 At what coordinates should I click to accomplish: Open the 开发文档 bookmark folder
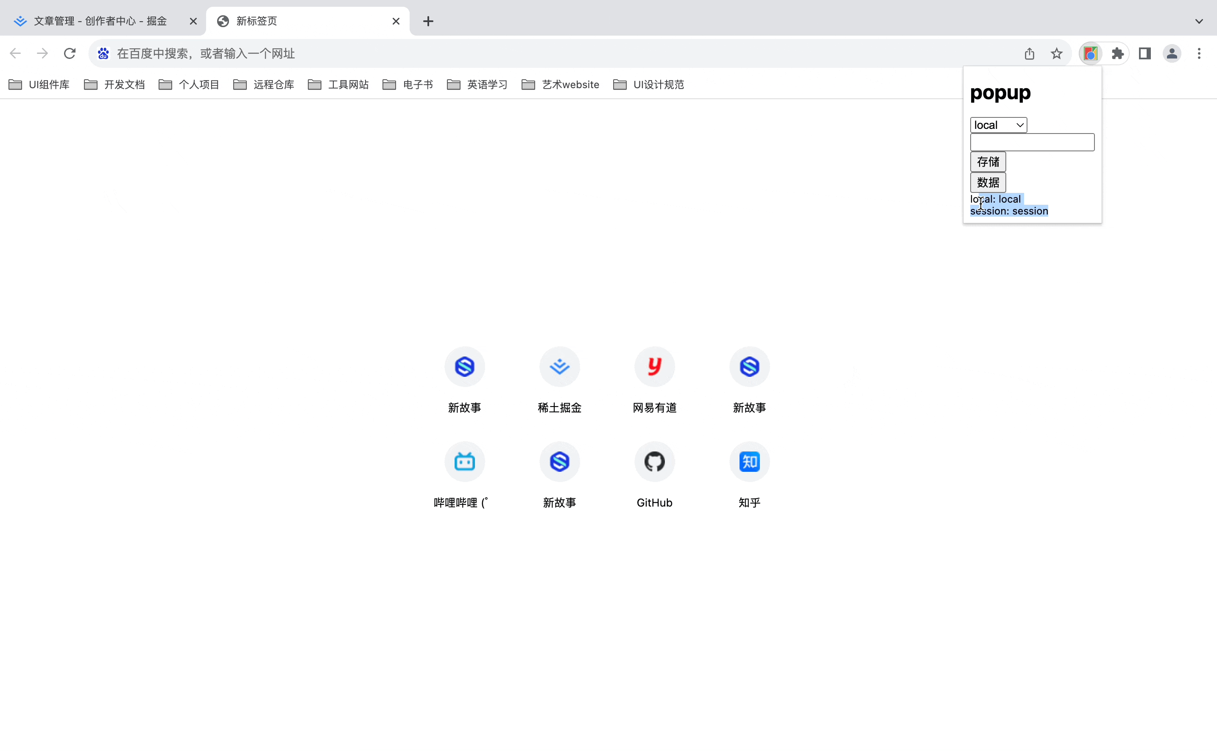114,84
